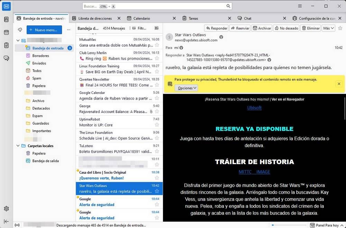The height and width of the screenshot is (228, 346).
Task: Click the Nuevo mensaje button
Action: pyautogui.click(x=44, y=30)
